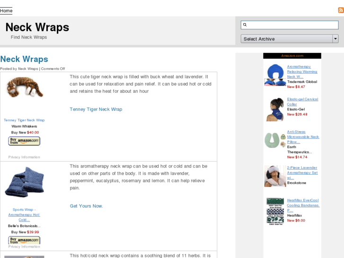Open Privacy Information under Sports Wrap
The width and height of the screenshot is (344, 258).
24,247
